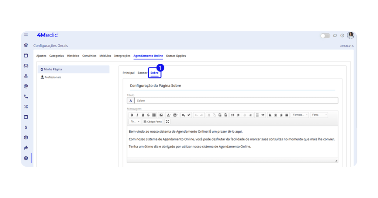Click the Código-Fonte button
378x198 pixels.
153,122
